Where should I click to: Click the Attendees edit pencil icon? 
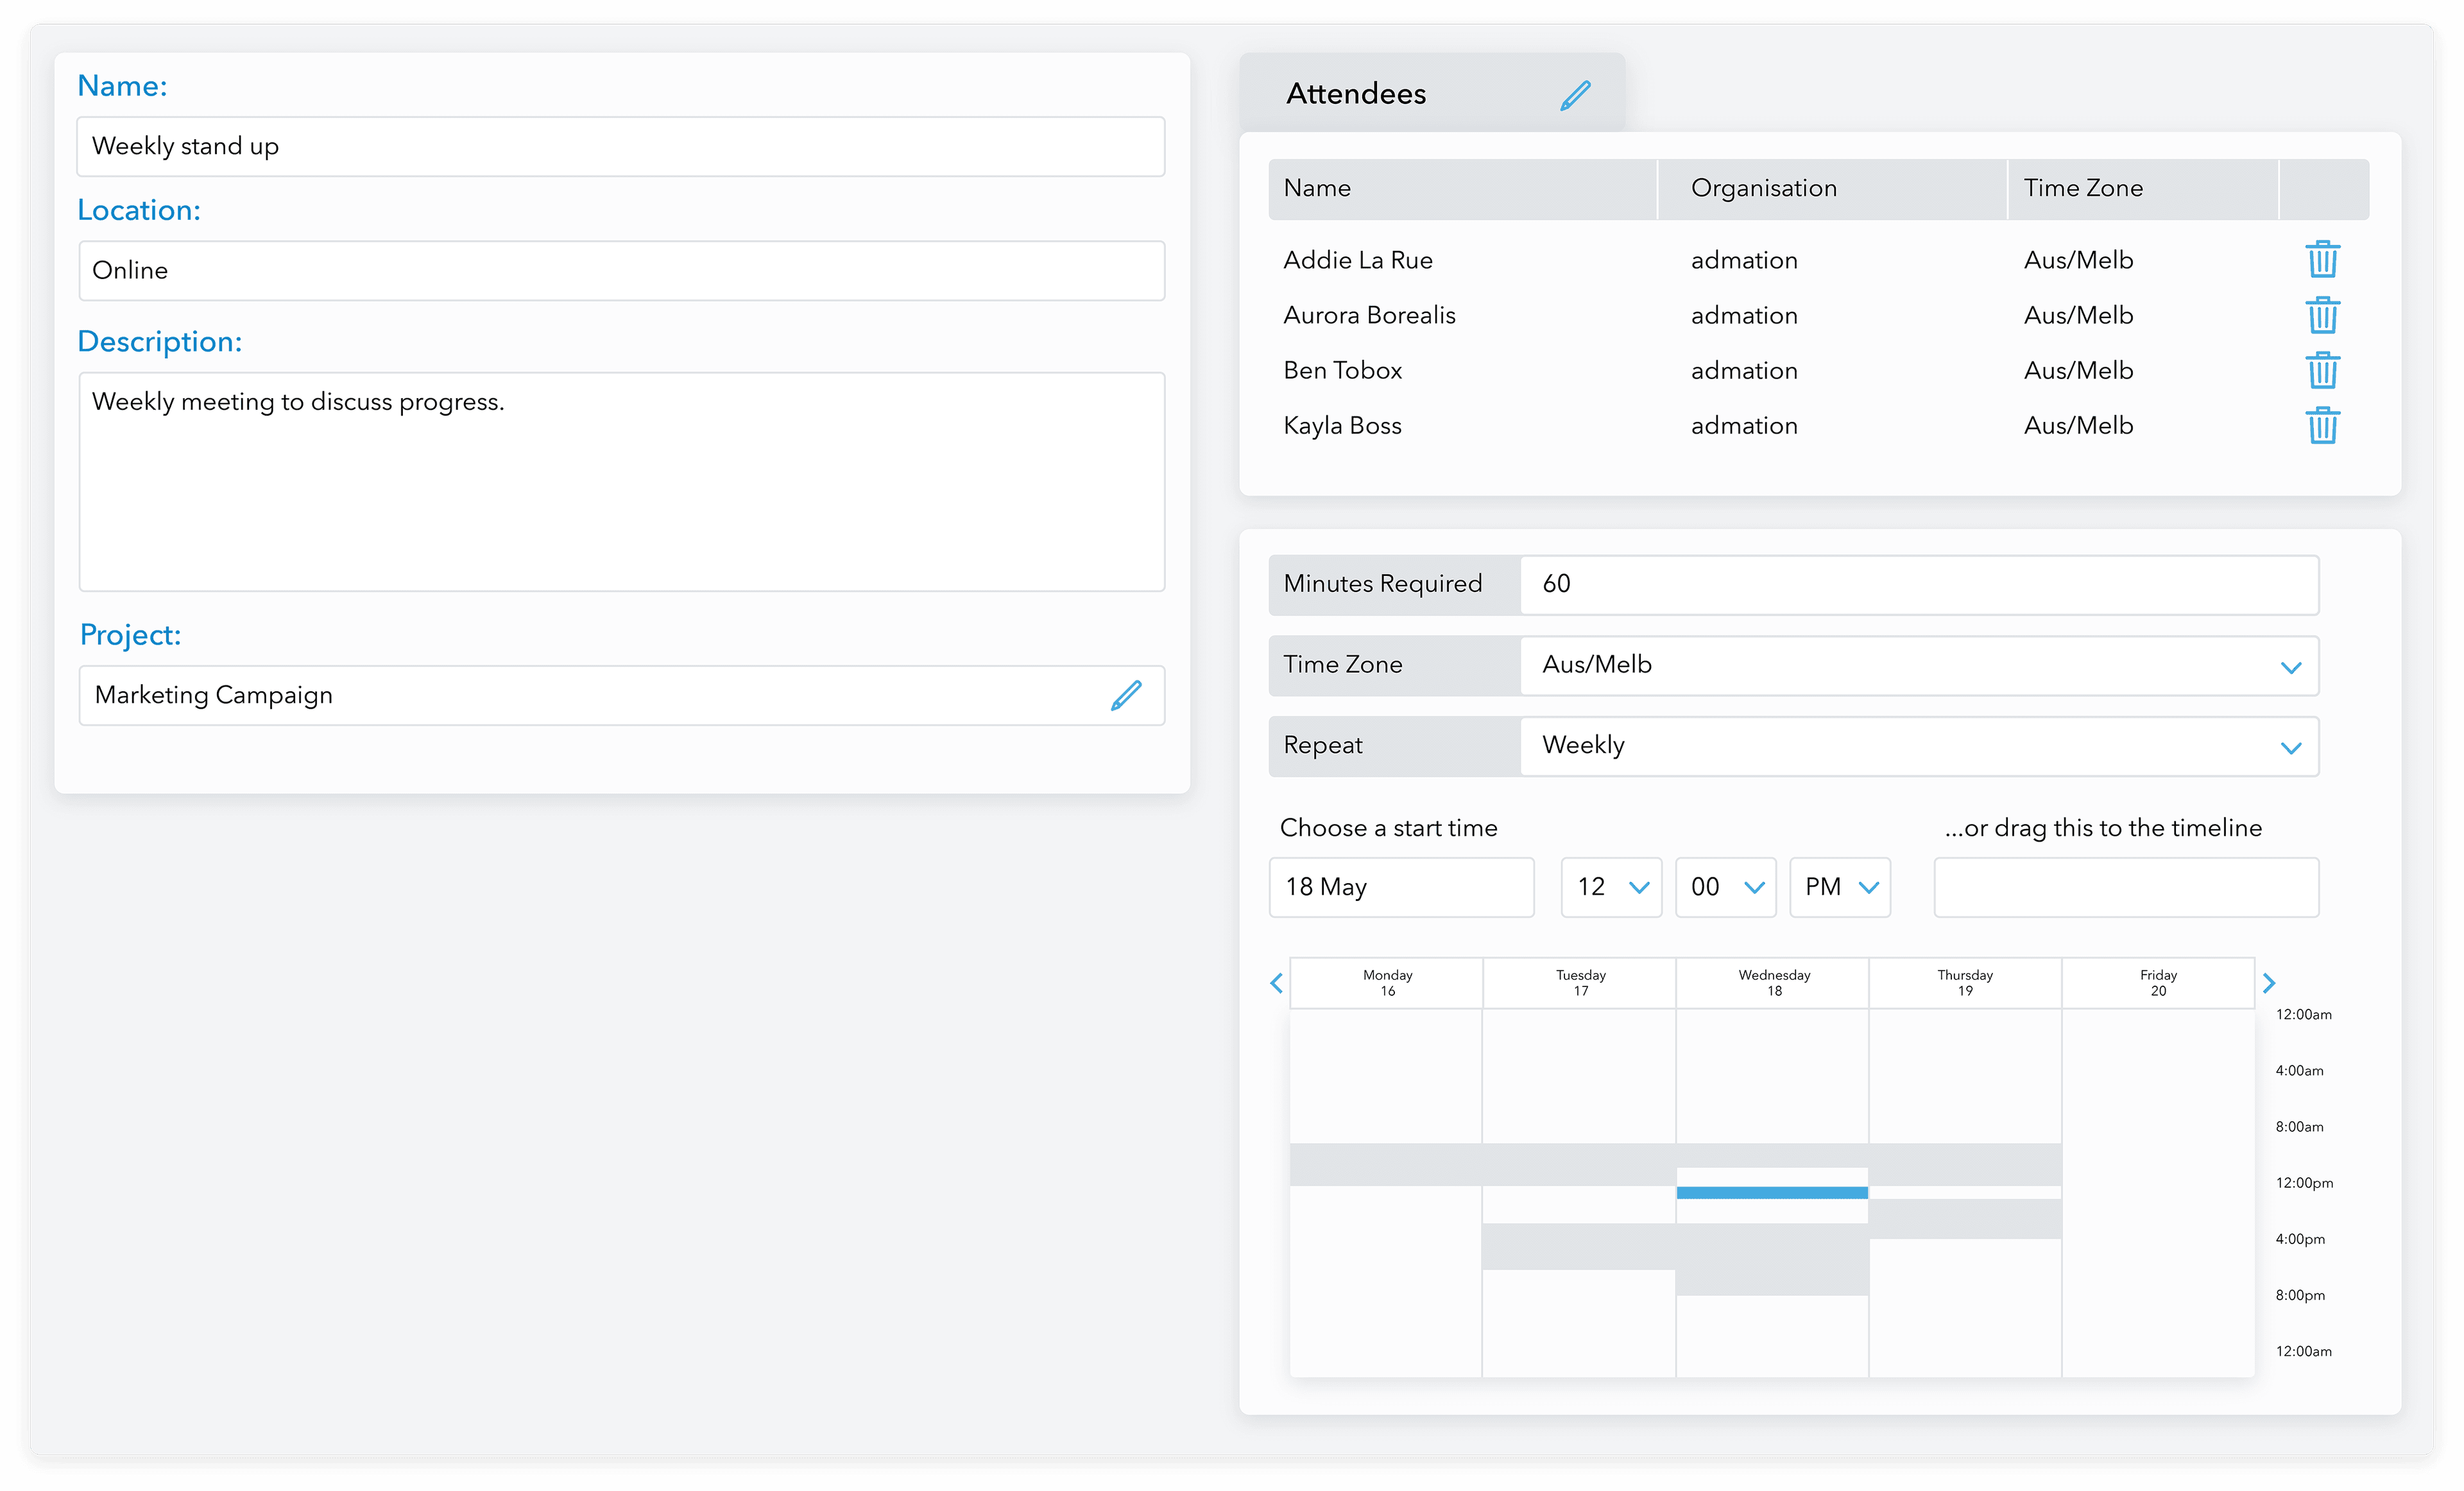(1575, 95)
